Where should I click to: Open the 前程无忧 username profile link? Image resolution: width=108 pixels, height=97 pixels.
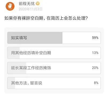click(x=27, y=4)
